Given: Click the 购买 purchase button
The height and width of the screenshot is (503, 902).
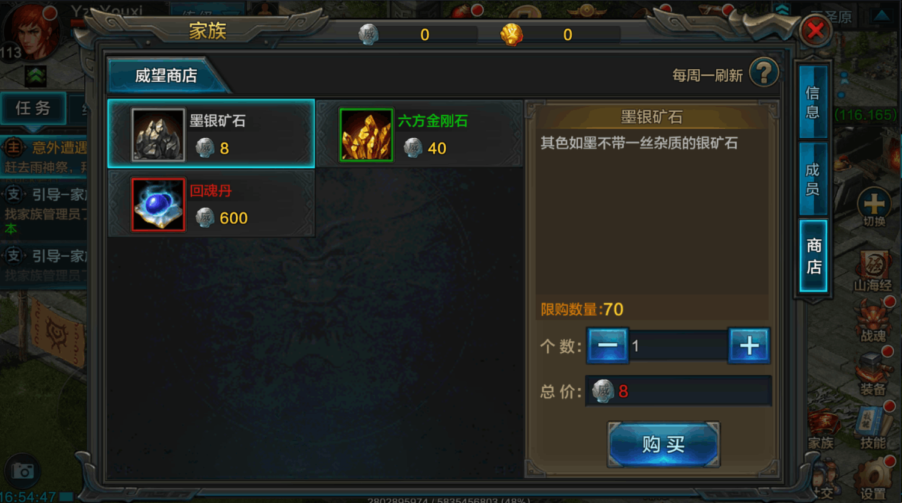Looking at the screenshot, I should click(663, 445).
